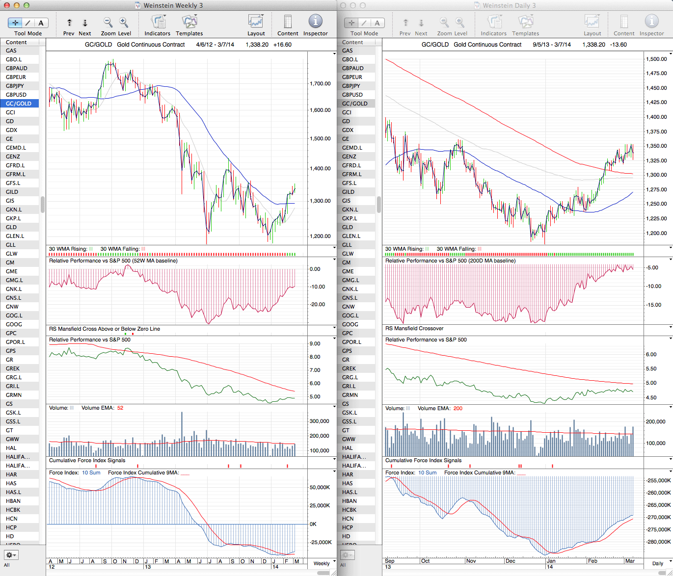673x576 pixels.
Task: Enable text annotation tool mode, Weekly window
Action: click(41, 23)
